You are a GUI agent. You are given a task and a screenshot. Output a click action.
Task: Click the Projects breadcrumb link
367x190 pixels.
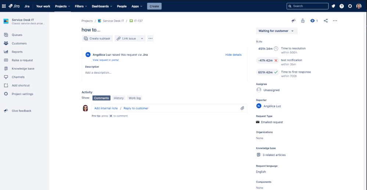coord(87,21)
